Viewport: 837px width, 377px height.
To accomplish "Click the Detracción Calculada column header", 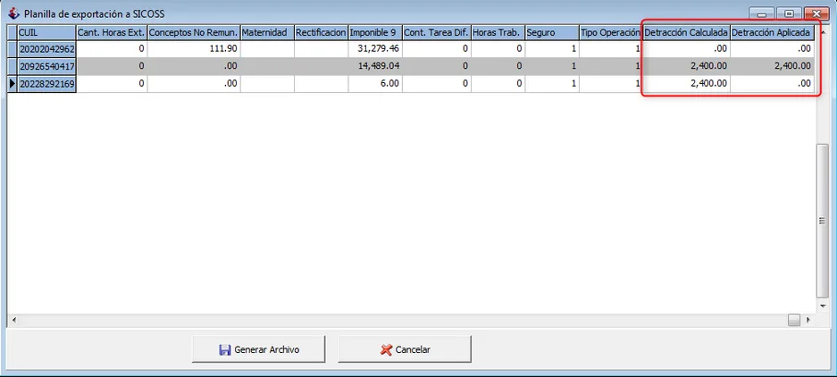I will 686,32.
